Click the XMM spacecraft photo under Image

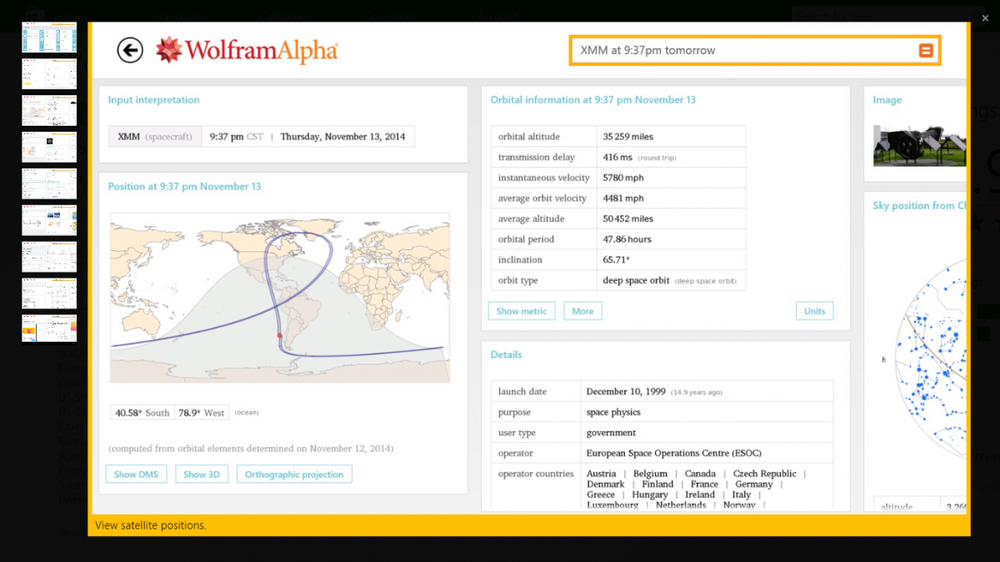click(919, 146)
